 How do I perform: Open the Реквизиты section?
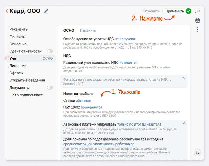19,29
